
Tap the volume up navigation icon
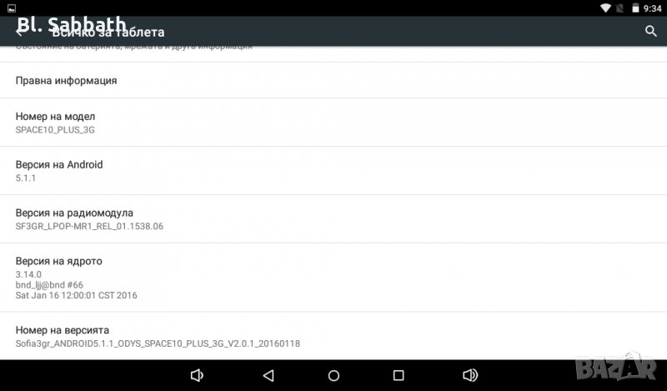(x=470, y=375)
